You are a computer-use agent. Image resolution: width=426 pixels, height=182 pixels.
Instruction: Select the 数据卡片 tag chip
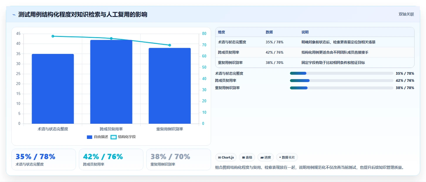coord(287,157)
